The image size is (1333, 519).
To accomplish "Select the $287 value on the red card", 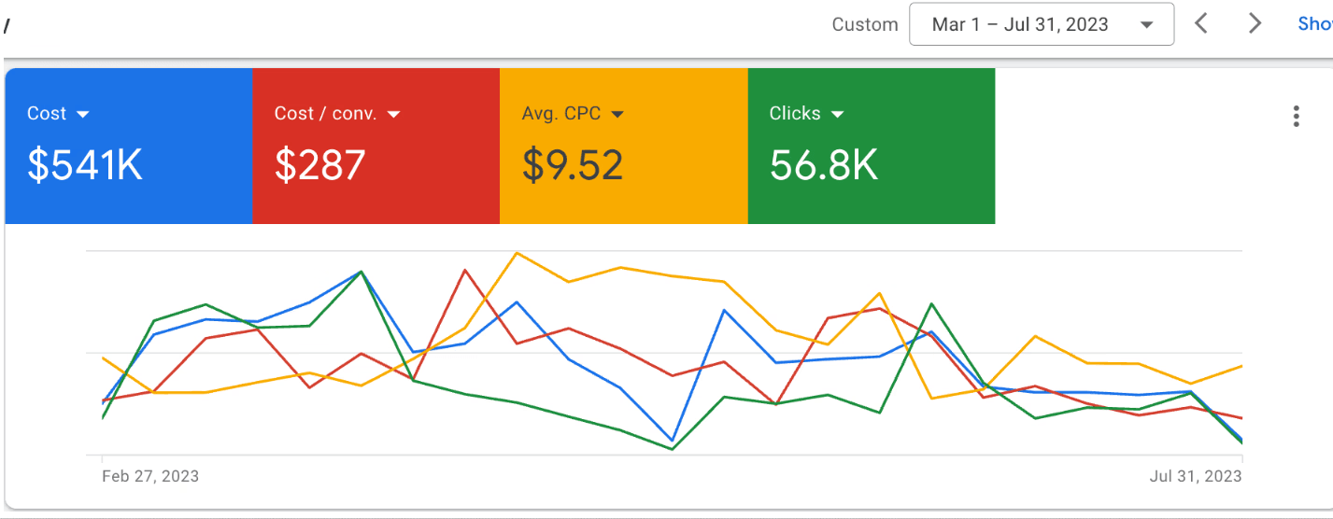I will (319, 165).
